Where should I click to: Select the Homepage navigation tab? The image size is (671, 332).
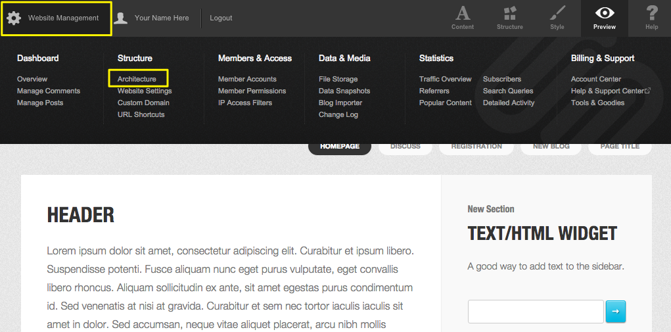tap(340, 147)
